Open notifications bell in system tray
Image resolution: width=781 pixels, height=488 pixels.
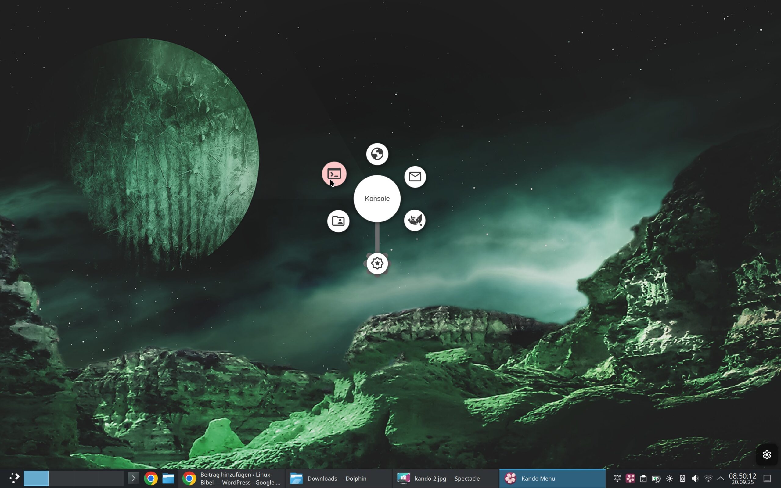click(617, 478)
